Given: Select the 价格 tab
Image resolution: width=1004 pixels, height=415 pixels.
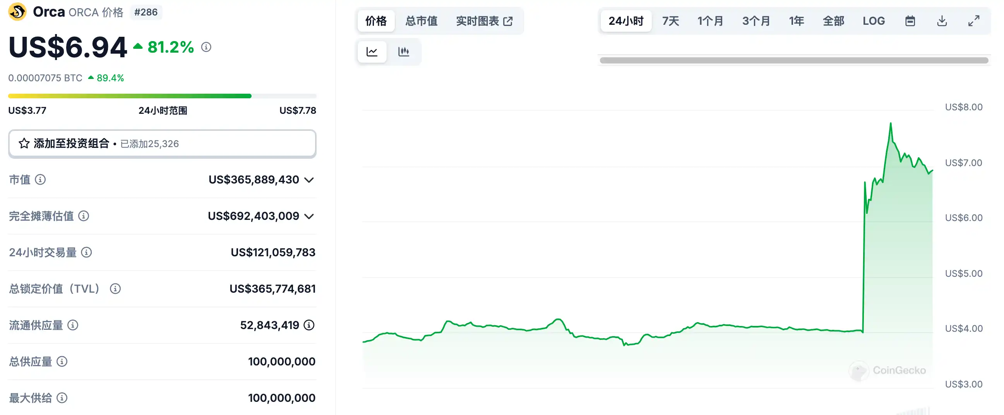Looking at the screenshot, I should (376, 21).
